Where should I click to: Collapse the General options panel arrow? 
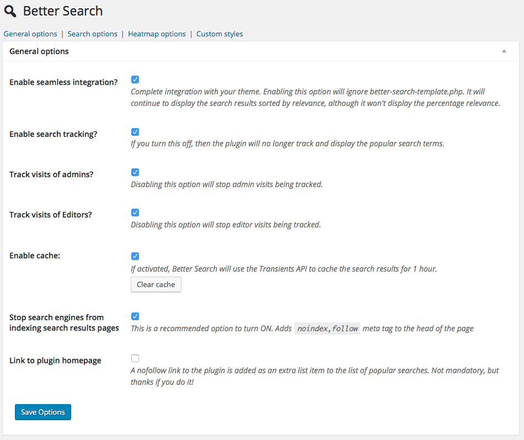pos(504,51)
